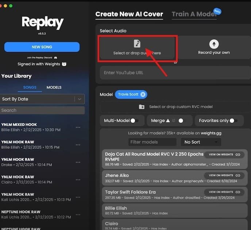Select the Billie Eilish model

click(175, 210)
